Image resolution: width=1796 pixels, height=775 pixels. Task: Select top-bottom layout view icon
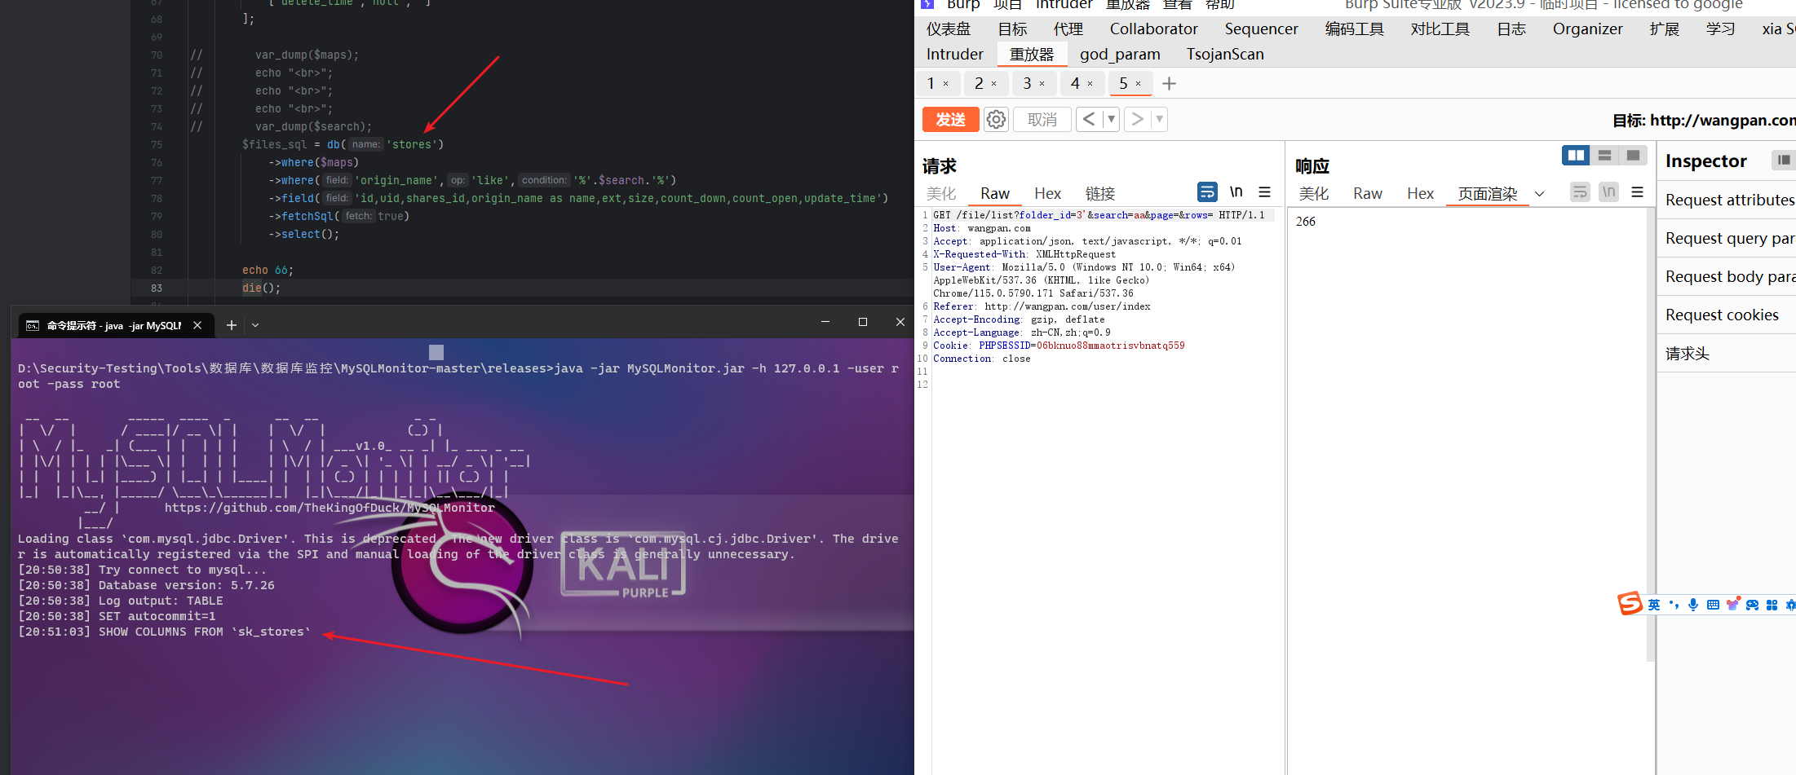(x=1604, y=156)
